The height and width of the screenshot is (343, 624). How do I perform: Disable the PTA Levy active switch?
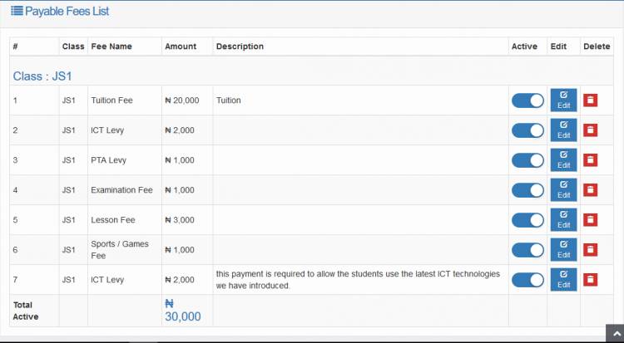pyautogui.click(x=527, y=160)
